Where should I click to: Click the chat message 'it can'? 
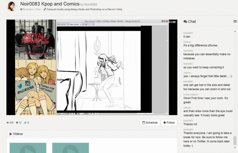click(x=187, y=37)
